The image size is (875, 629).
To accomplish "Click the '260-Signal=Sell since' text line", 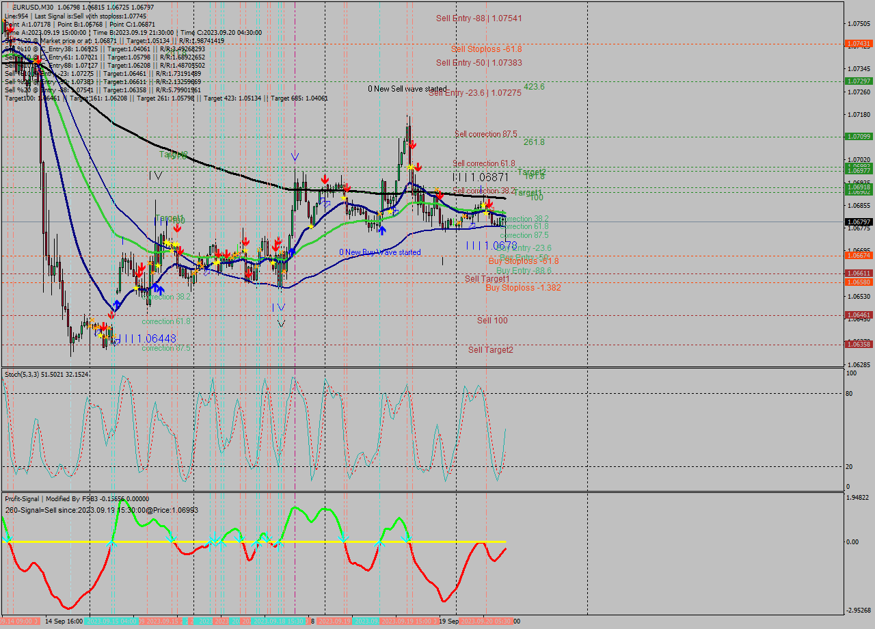I will point(101,510).
